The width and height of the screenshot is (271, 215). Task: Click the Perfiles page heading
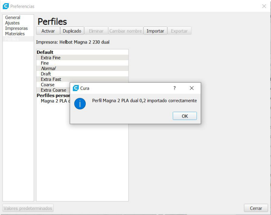click(x=52, y=22)
